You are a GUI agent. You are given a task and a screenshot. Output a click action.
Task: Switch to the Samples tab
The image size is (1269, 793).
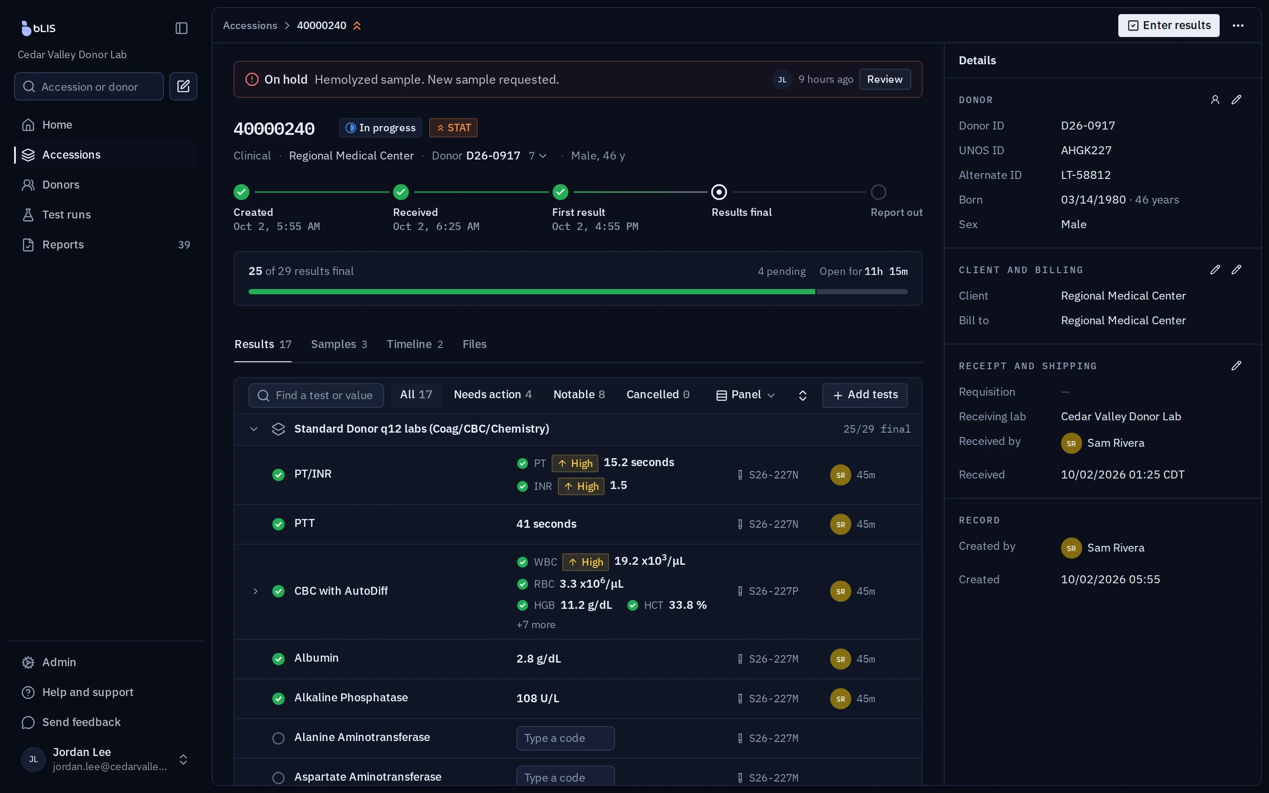coord(339,344)
